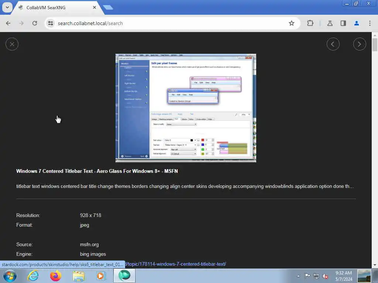Click the browser Back arrow

8,23
